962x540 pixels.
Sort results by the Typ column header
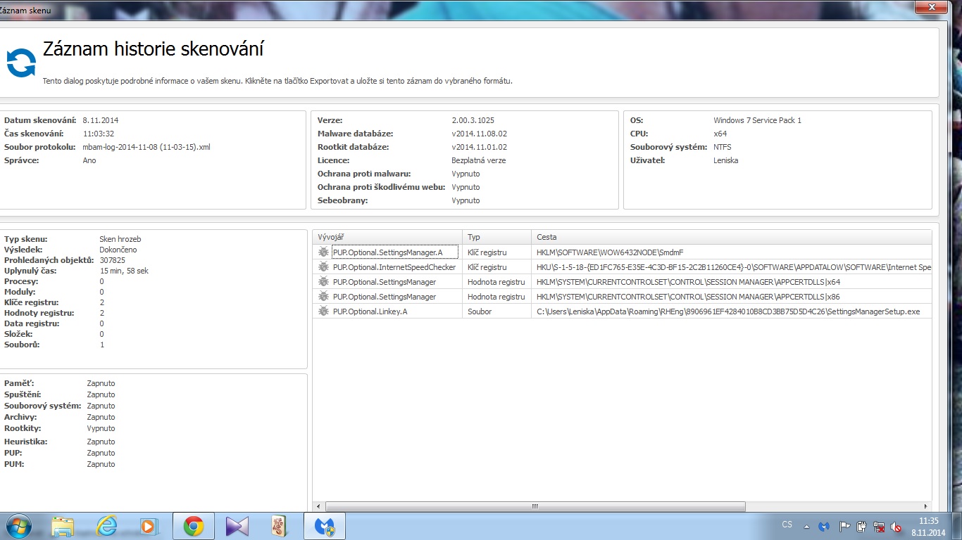497,237
